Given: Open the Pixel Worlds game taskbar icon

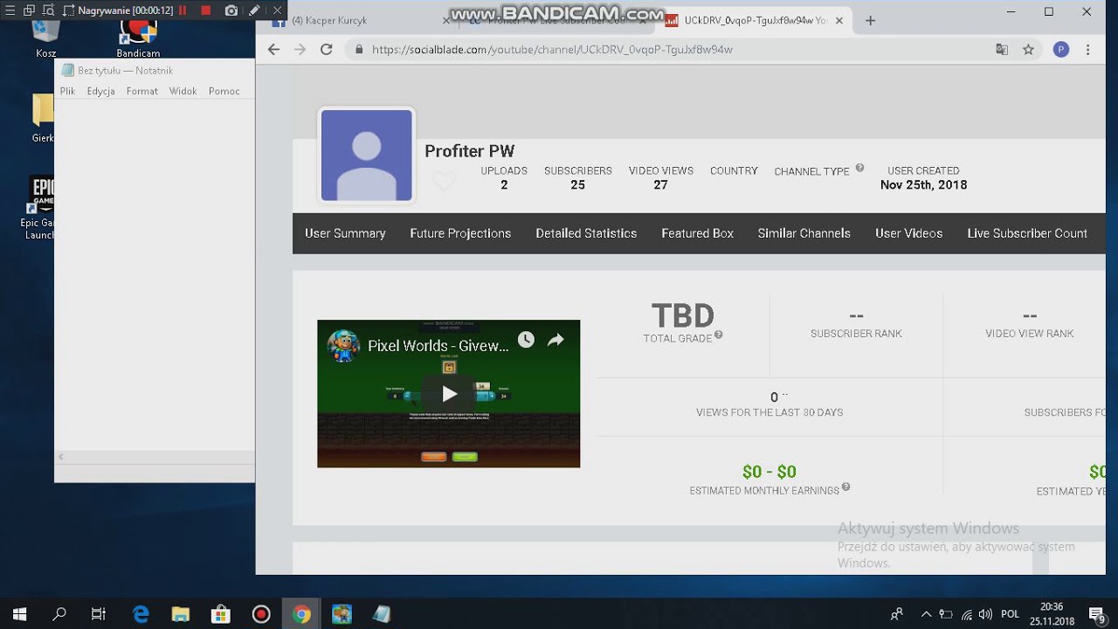Looking at the screenshot, I should tap(342, 614).
